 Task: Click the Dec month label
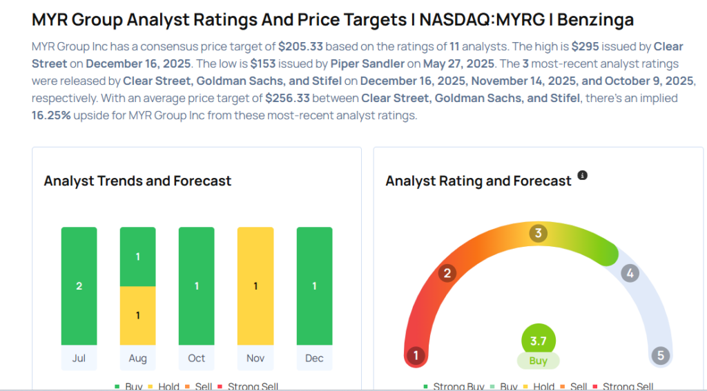pyautogui.click(x=314, y=358)
